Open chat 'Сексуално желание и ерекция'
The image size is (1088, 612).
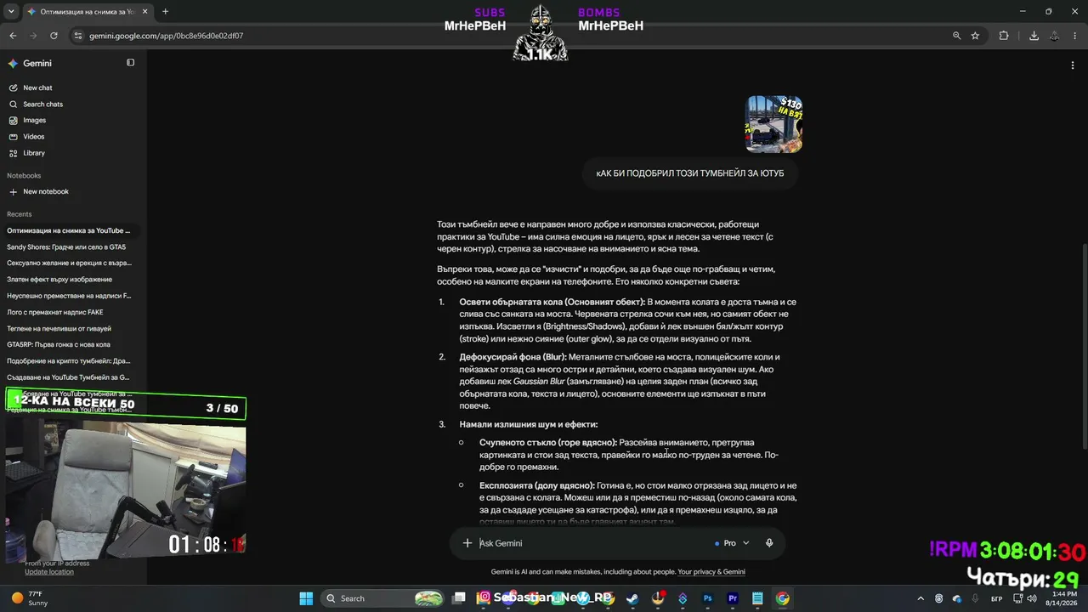point(71,263)
